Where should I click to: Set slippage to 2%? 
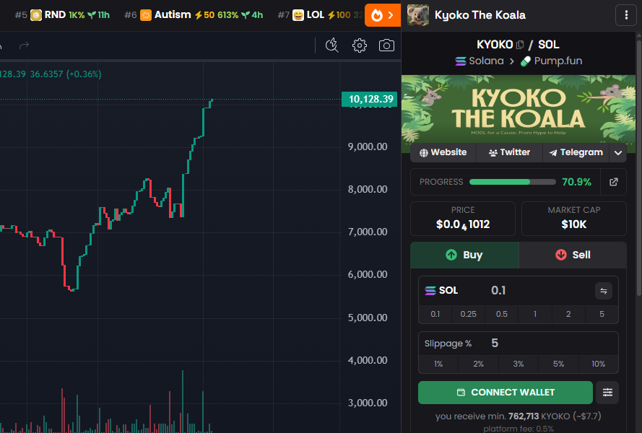coord(478,364)
